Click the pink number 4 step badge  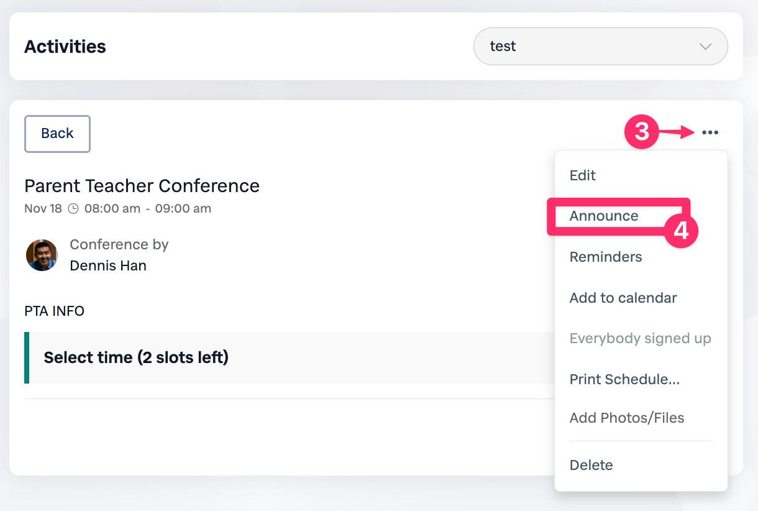tap(681, 231)
